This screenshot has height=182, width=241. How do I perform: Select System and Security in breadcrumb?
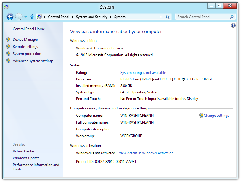[91, 17]
